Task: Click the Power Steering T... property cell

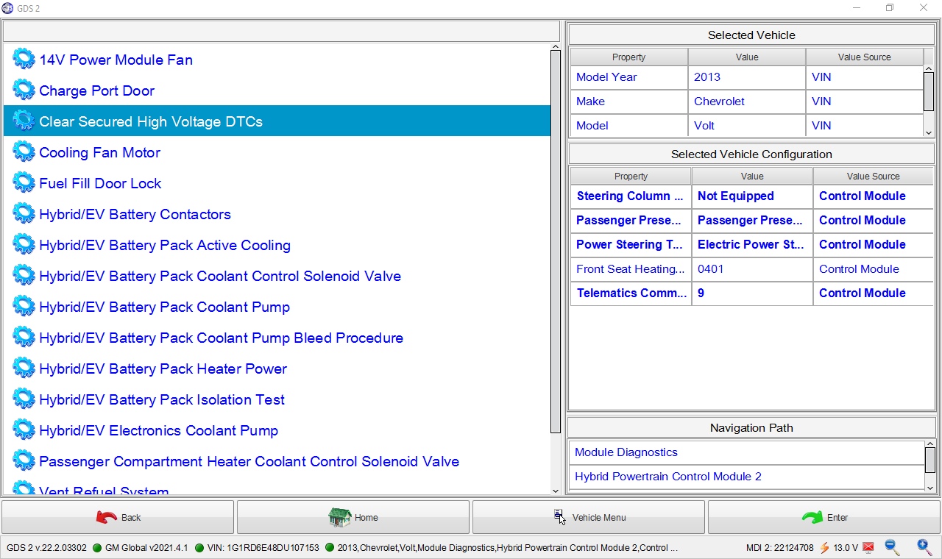Action: coord(631,245)
